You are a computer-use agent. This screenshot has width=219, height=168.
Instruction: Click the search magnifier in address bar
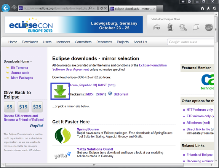tap(90, 8)
